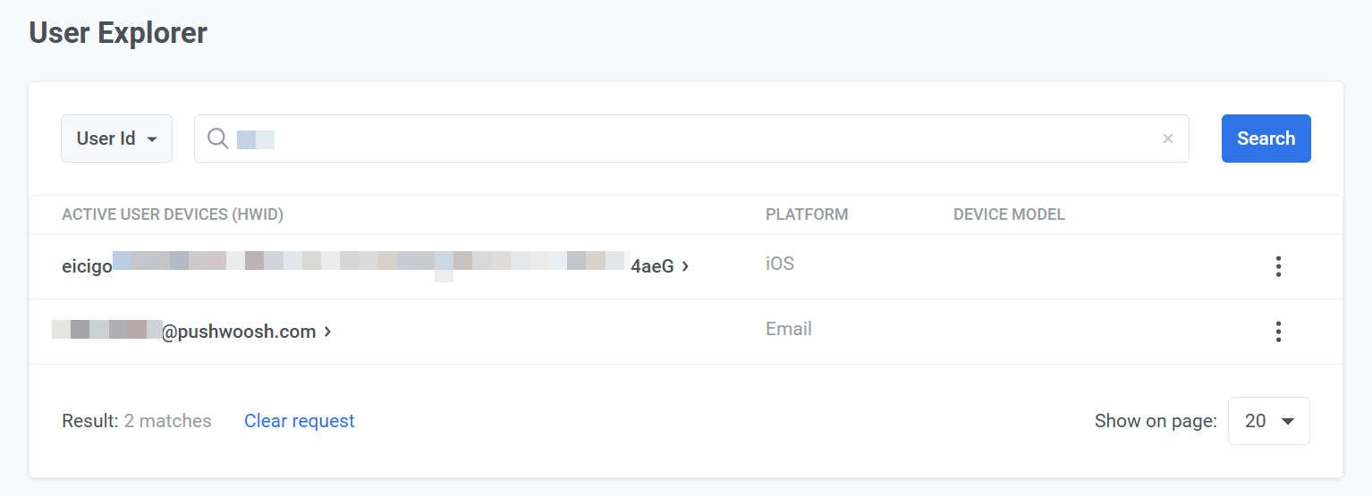Click the Platform column header
Image resolution: width=1372 pixels, height=496 pixels.
(x=807, y=214)
